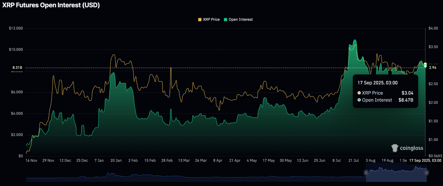This screenshot has height=186, width=443.
Task: Click the $1.00 right axis label
Action: [x=433, y=140]
